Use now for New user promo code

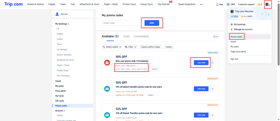click(x=201, y=63)
